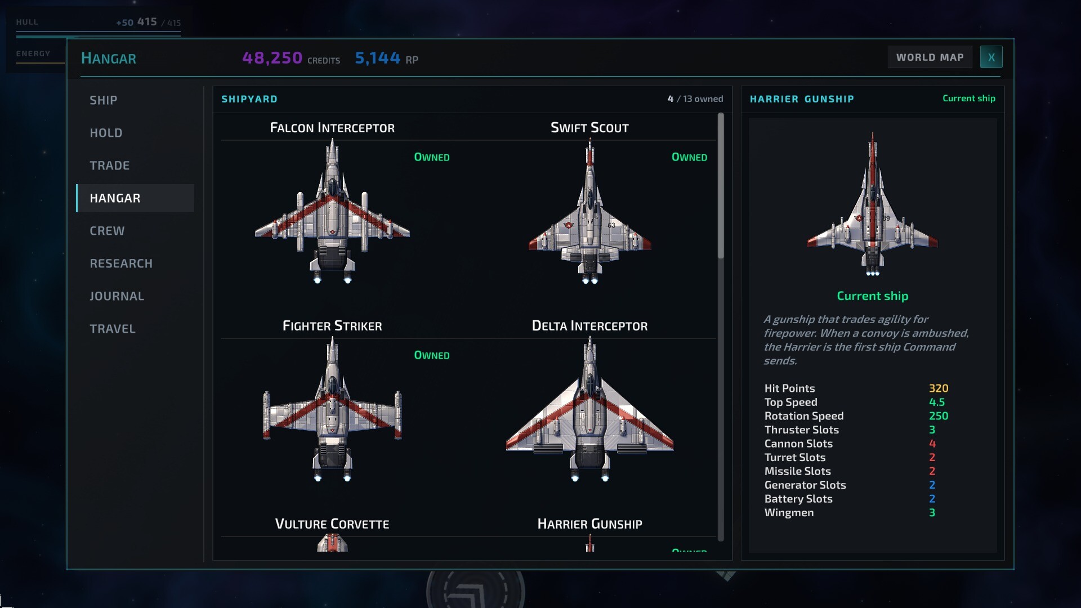The height and width of the screenshot is (608, 1081).
Task: Click the Harrier Gunship preview image
Action: click(x=872, y=204)
